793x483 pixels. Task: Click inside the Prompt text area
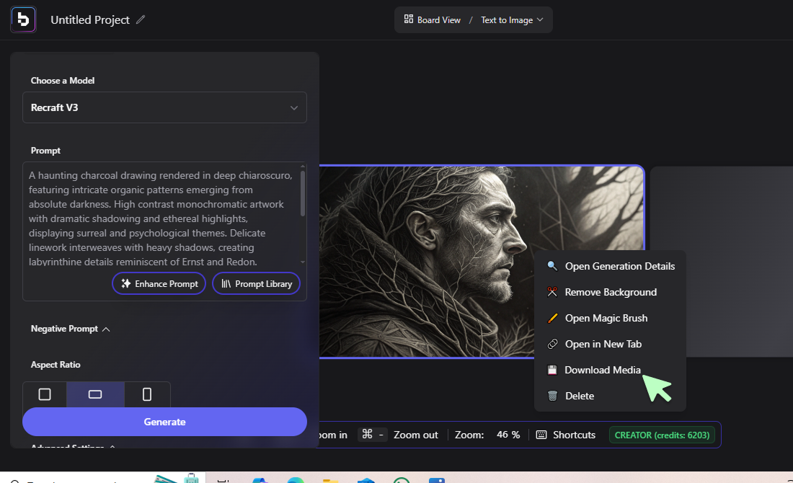(161, 218)
